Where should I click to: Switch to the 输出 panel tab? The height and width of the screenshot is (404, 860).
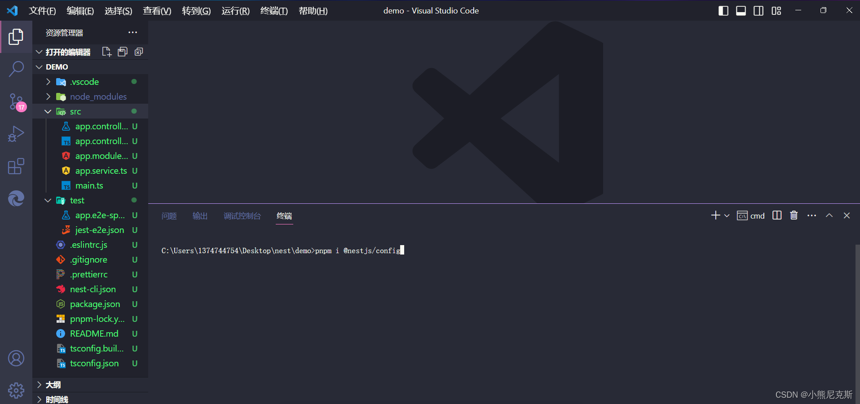[200, 216]
